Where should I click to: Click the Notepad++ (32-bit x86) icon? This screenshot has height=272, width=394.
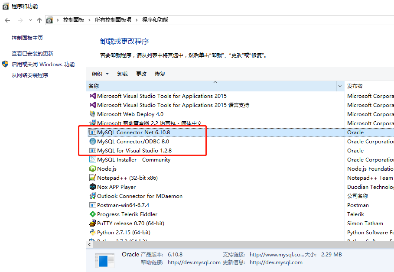(x=93, y=178)
